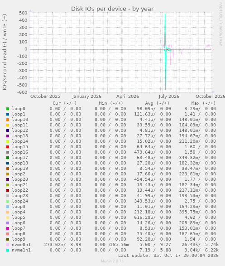Click the 'Avg (-/+)' column header
This screenshot has width=225, height=266.
click(157, 103)
